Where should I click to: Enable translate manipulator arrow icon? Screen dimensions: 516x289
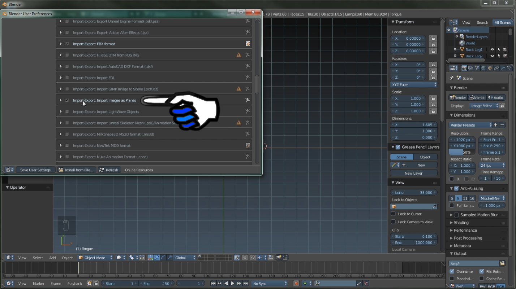(x=157, y=258)
